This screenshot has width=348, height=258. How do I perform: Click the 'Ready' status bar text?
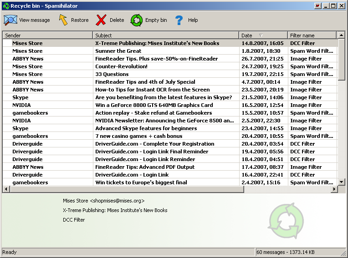pyautogui.click(x=9, y=252)
